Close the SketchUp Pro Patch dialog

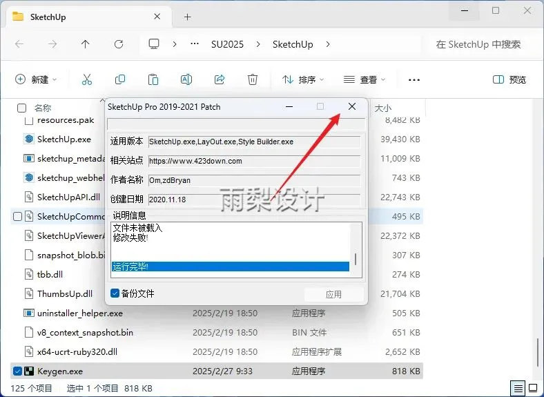pyautogui.click(x=352, y=106)
